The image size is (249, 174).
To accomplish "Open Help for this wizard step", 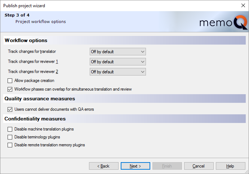I will [230, 166].
